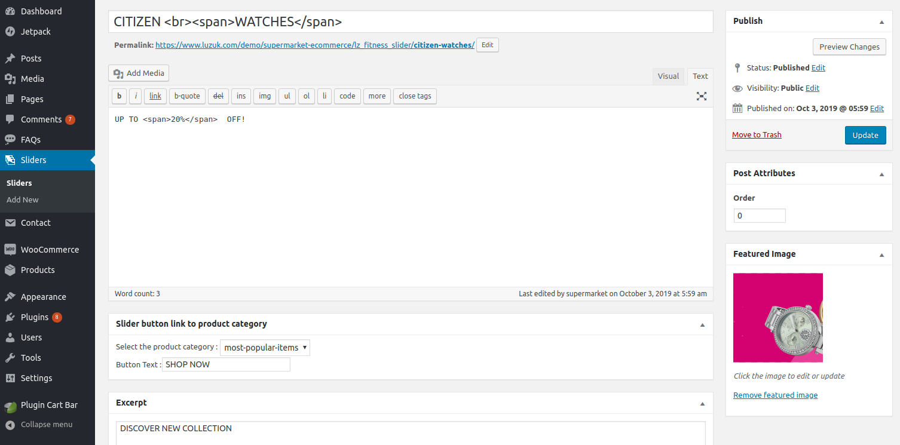Click the Jetpack icon in sidebar
Image resolution: width=900 pixels, height=445 pixels.
[x=10, y=32]
